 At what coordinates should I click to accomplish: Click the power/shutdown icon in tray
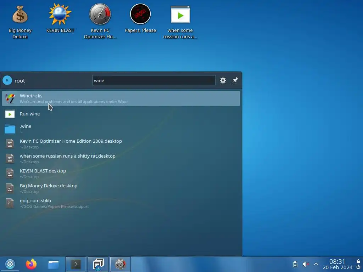[358, 267]
